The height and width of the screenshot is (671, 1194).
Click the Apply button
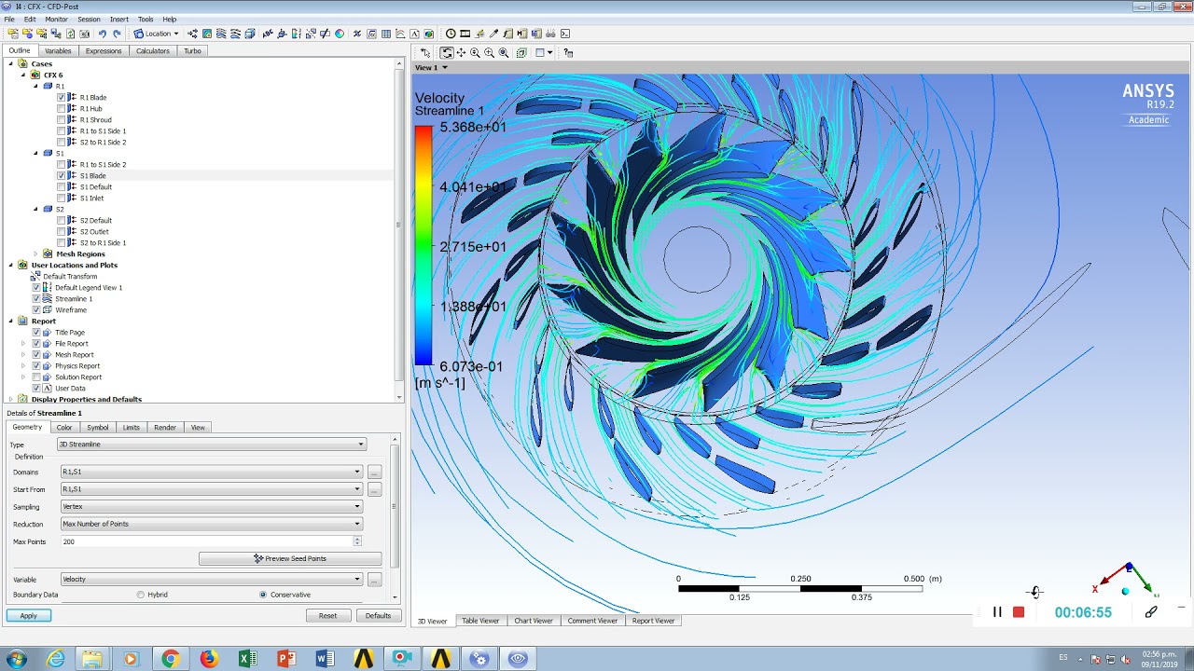[x=29, y=615]
